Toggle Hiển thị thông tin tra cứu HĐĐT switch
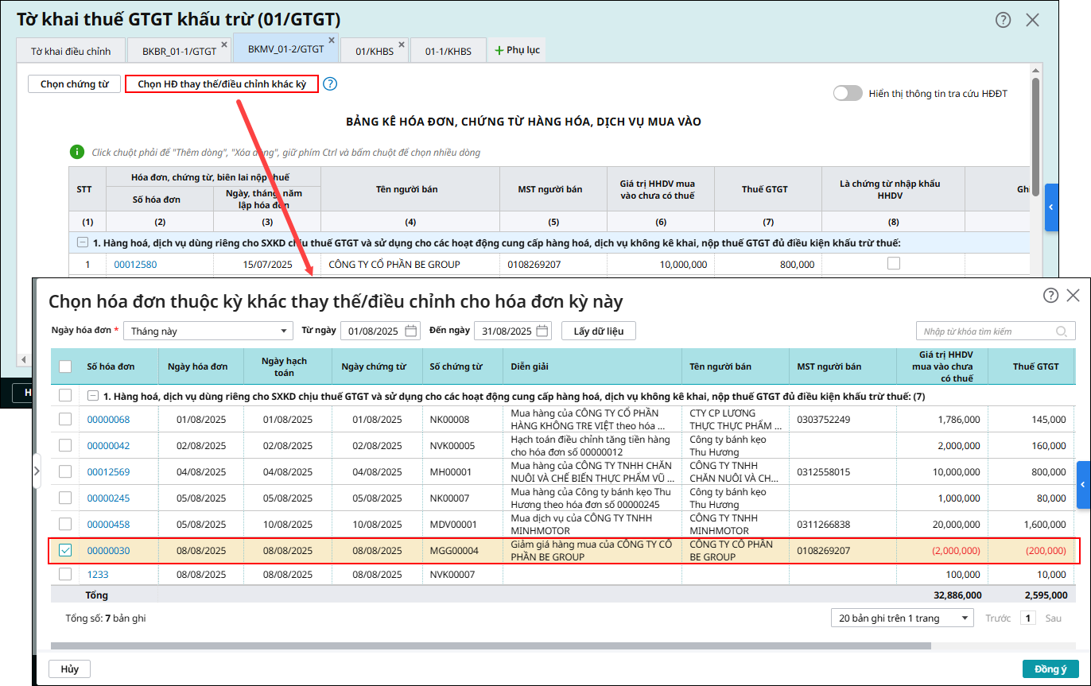The height and width of the screenshot is (686, 1091). [848, 94]
